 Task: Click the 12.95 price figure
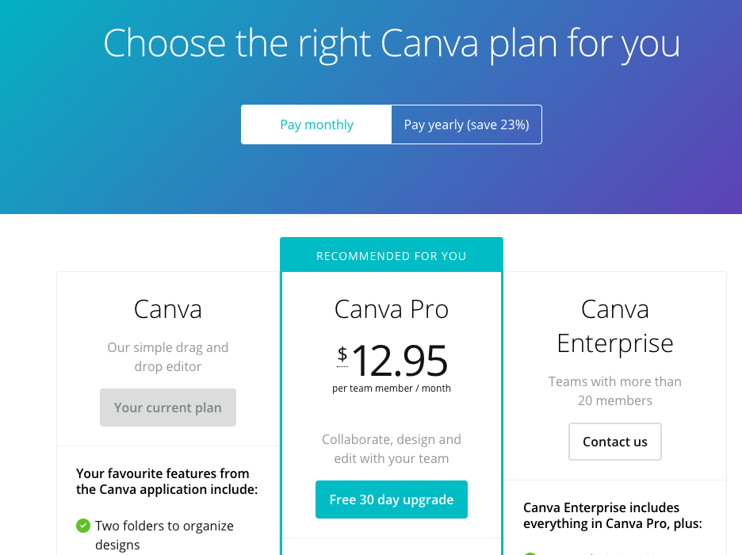click(400, 362)
